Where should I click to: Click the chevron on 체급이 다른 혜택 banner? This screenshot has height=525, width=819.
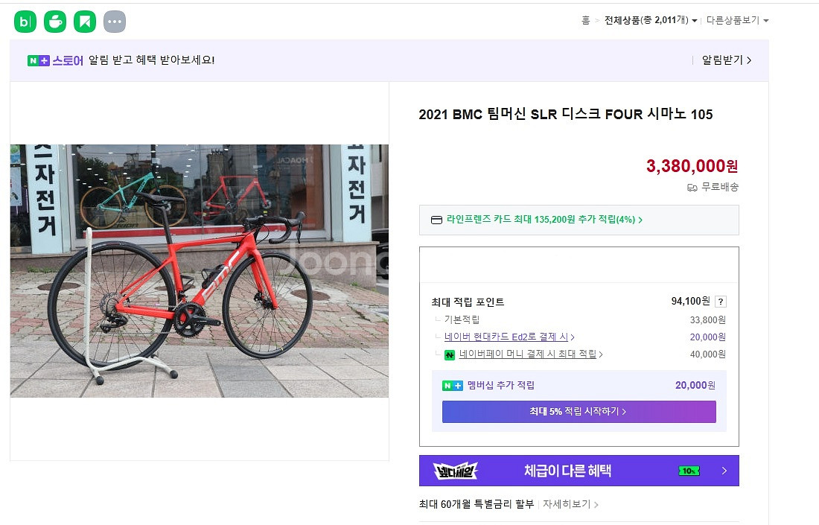[x=723, y=471]
